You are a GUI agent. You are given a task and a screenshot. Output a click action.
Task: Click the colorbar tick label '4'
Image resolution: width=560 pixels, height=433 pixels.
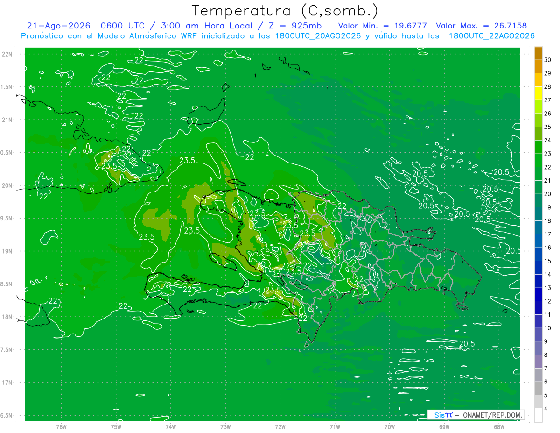click(546, 408)
